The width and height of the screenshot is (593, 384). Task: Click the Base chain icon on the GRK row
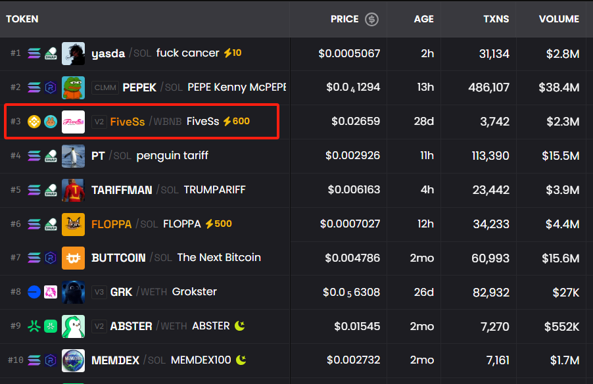point(34,292)
